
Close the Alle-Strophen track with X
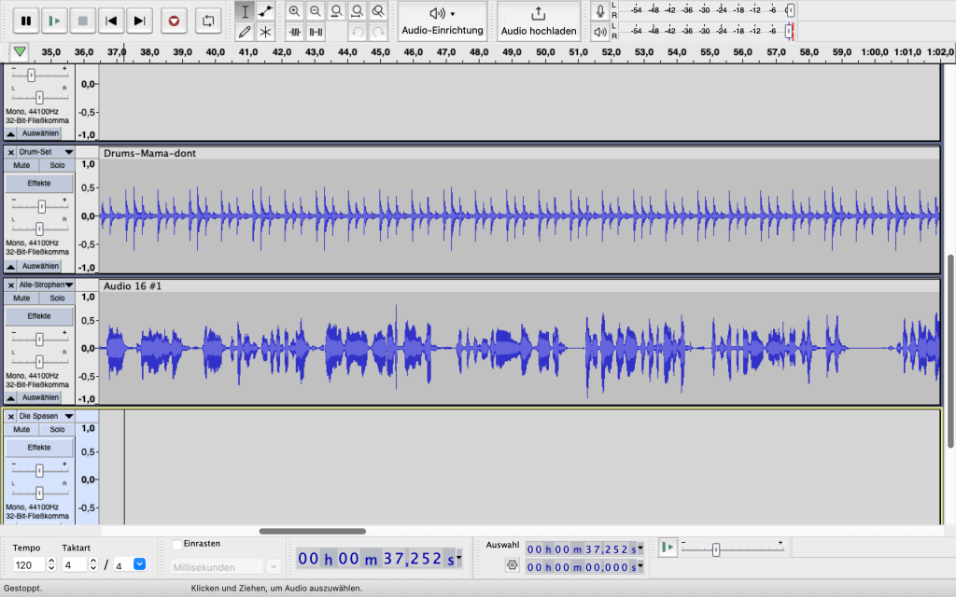(x=11, y=285)
